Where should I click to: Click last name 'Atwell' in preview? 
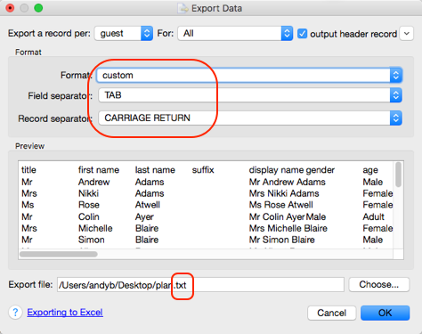148,205
